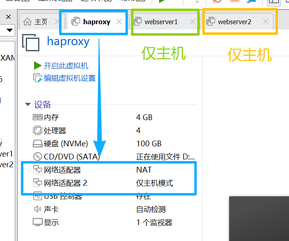
Task: Click the large haproxy VM title
Action: (68, 42)
